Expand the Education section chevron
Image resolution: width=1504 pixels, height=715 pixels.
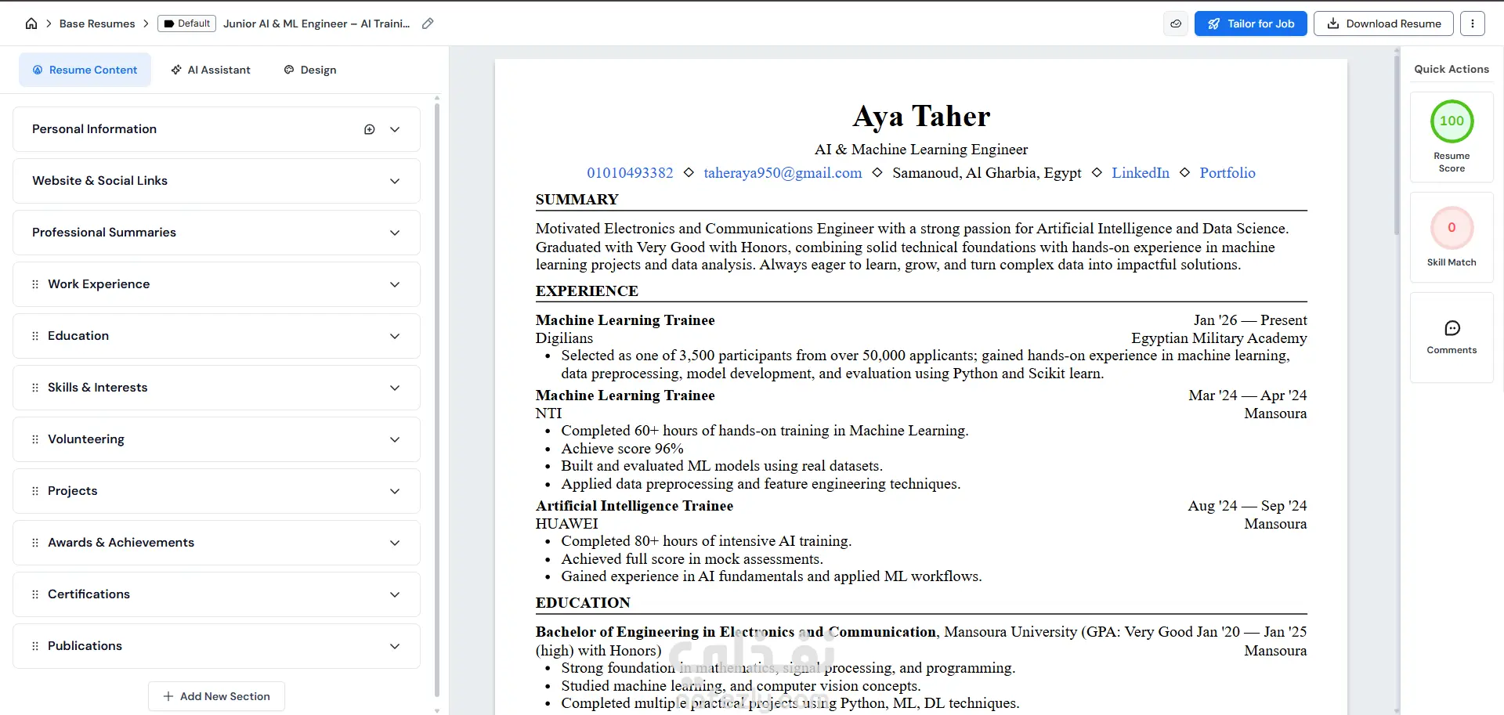[395, 336]
